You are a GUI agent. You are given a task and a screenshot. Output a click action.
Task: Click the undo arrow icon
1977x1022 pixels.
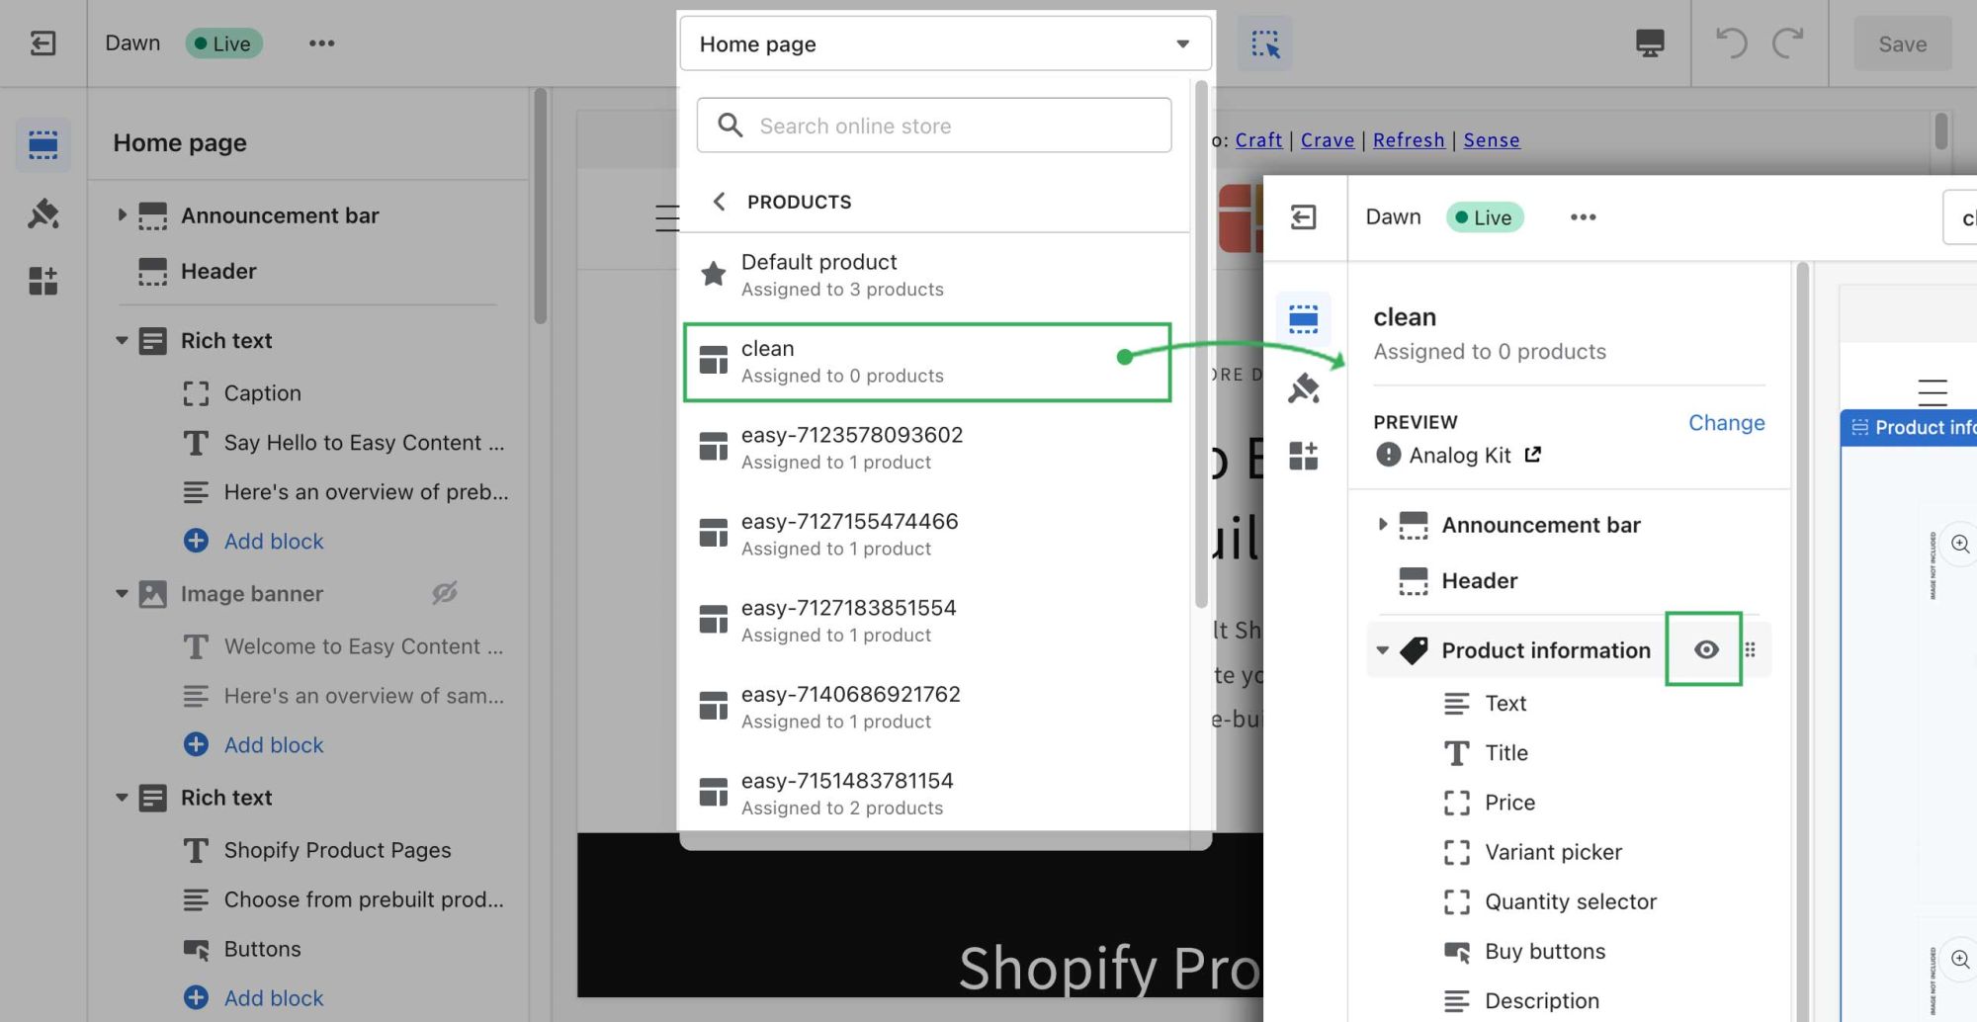[x=1731, y=43]
